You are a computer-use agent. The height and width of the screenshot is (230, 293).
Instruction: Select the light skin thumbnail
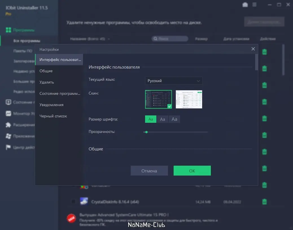(x=189, y=99)
